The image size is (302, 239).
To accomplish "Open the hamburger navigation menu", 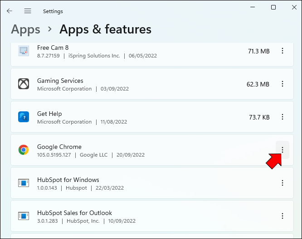I will [28, 11].
